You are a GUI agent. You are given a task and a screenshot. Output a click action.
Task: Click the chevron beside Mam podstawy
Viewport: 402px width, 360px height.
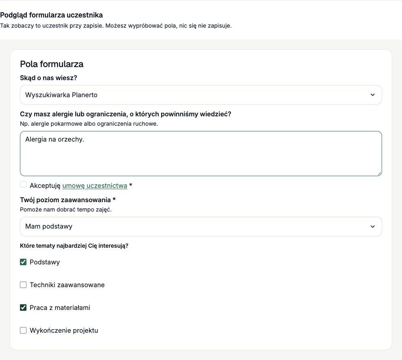[373, 227]
